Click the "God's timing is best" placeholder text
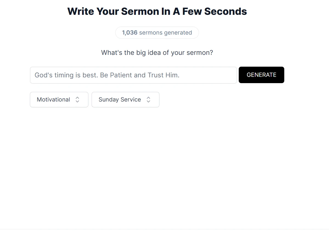 pos(66,75)
